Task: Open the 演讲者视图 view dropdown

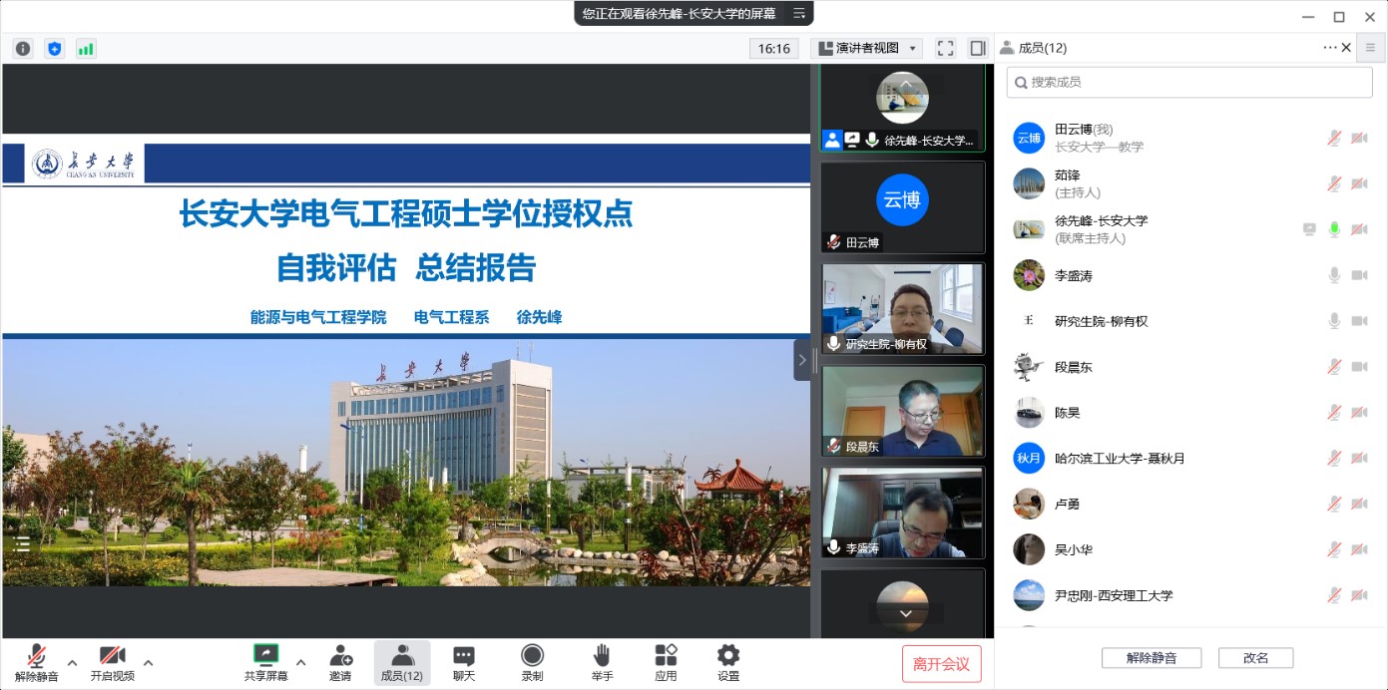Action: (866, 48)
